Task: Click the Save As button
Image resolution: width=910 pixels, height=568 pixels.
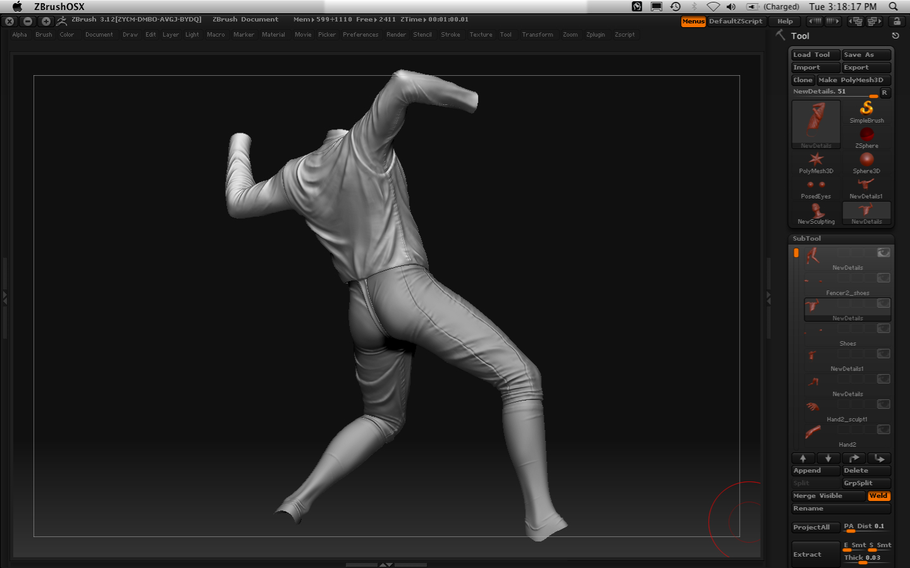Action: (866, 55)
